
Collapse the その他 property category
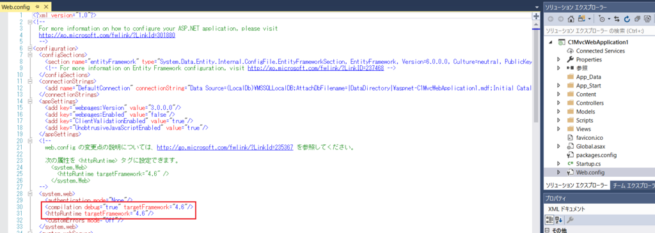548,230
